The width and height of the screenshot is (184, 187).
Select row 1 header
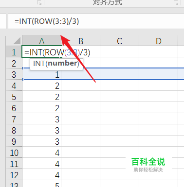click(14, 51)
